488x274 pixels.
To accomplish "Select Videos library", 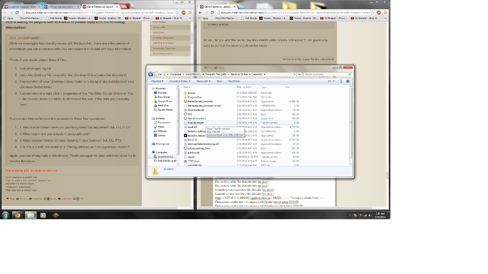I will coord(161,135).
